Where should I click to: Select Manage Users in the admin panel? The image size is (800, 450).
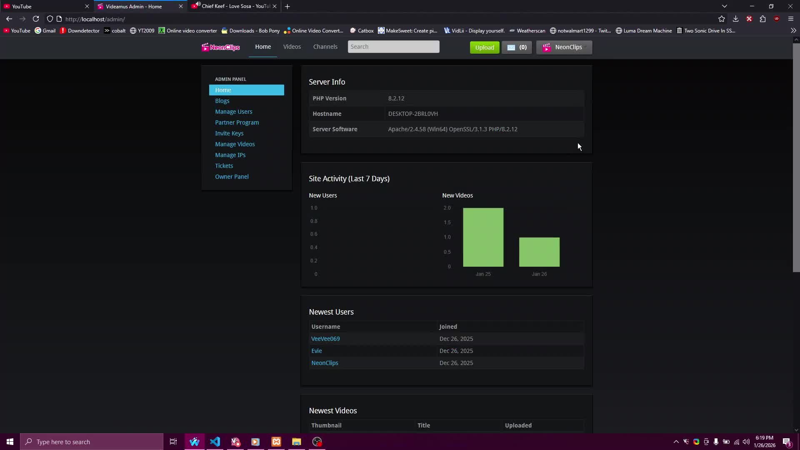click(x=234, y=111)
